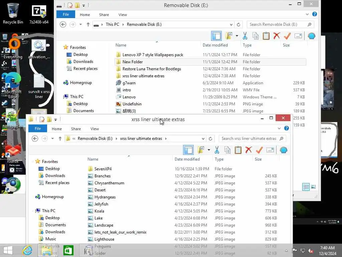342x257 pixels.
Task: Click Copy icon in xrss liner ultimate extras toolbar
Action: pos(227,150)
